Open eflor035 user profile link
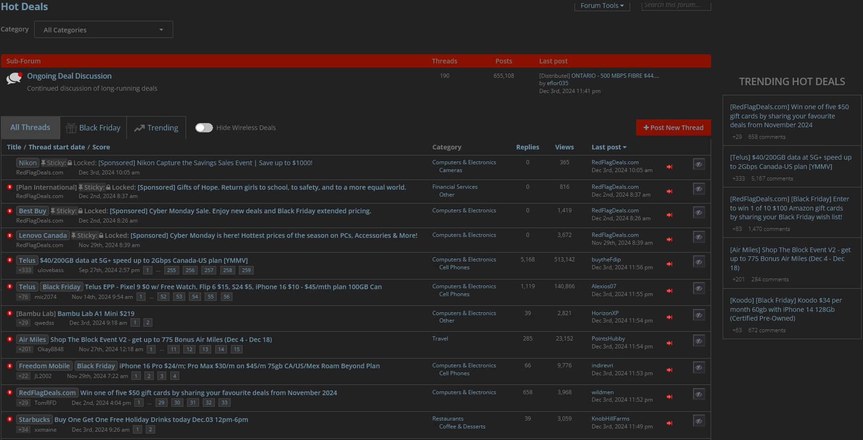The width and height of the screenshot is (863, 440). click(x=557, y=83)
